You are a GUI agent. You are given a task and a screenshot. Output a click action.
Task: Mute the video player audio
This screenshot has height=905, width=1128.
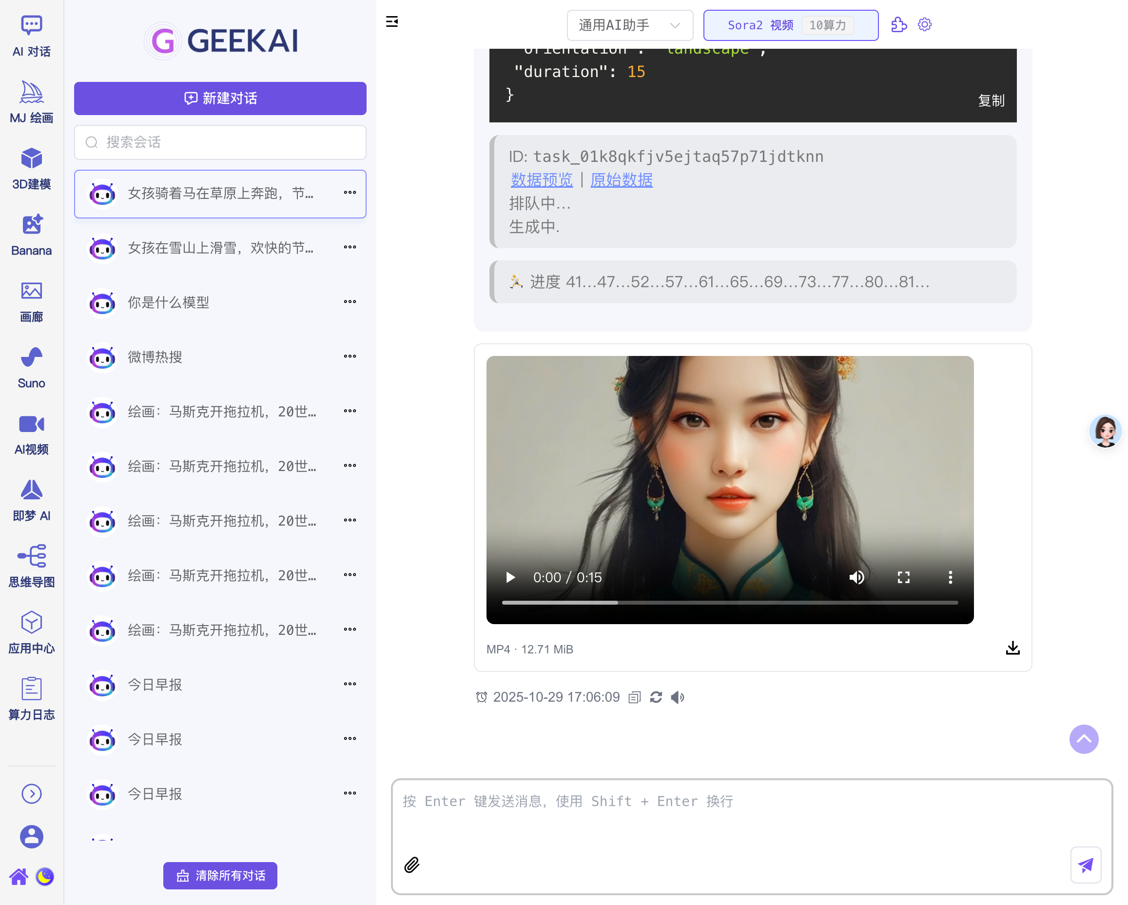856,577
